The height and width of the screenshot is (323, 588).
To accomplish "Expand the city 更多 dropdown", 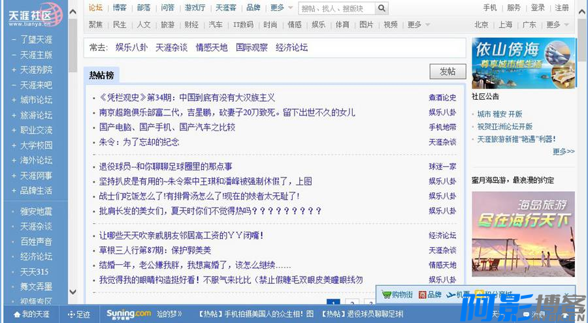I will 557,25.
